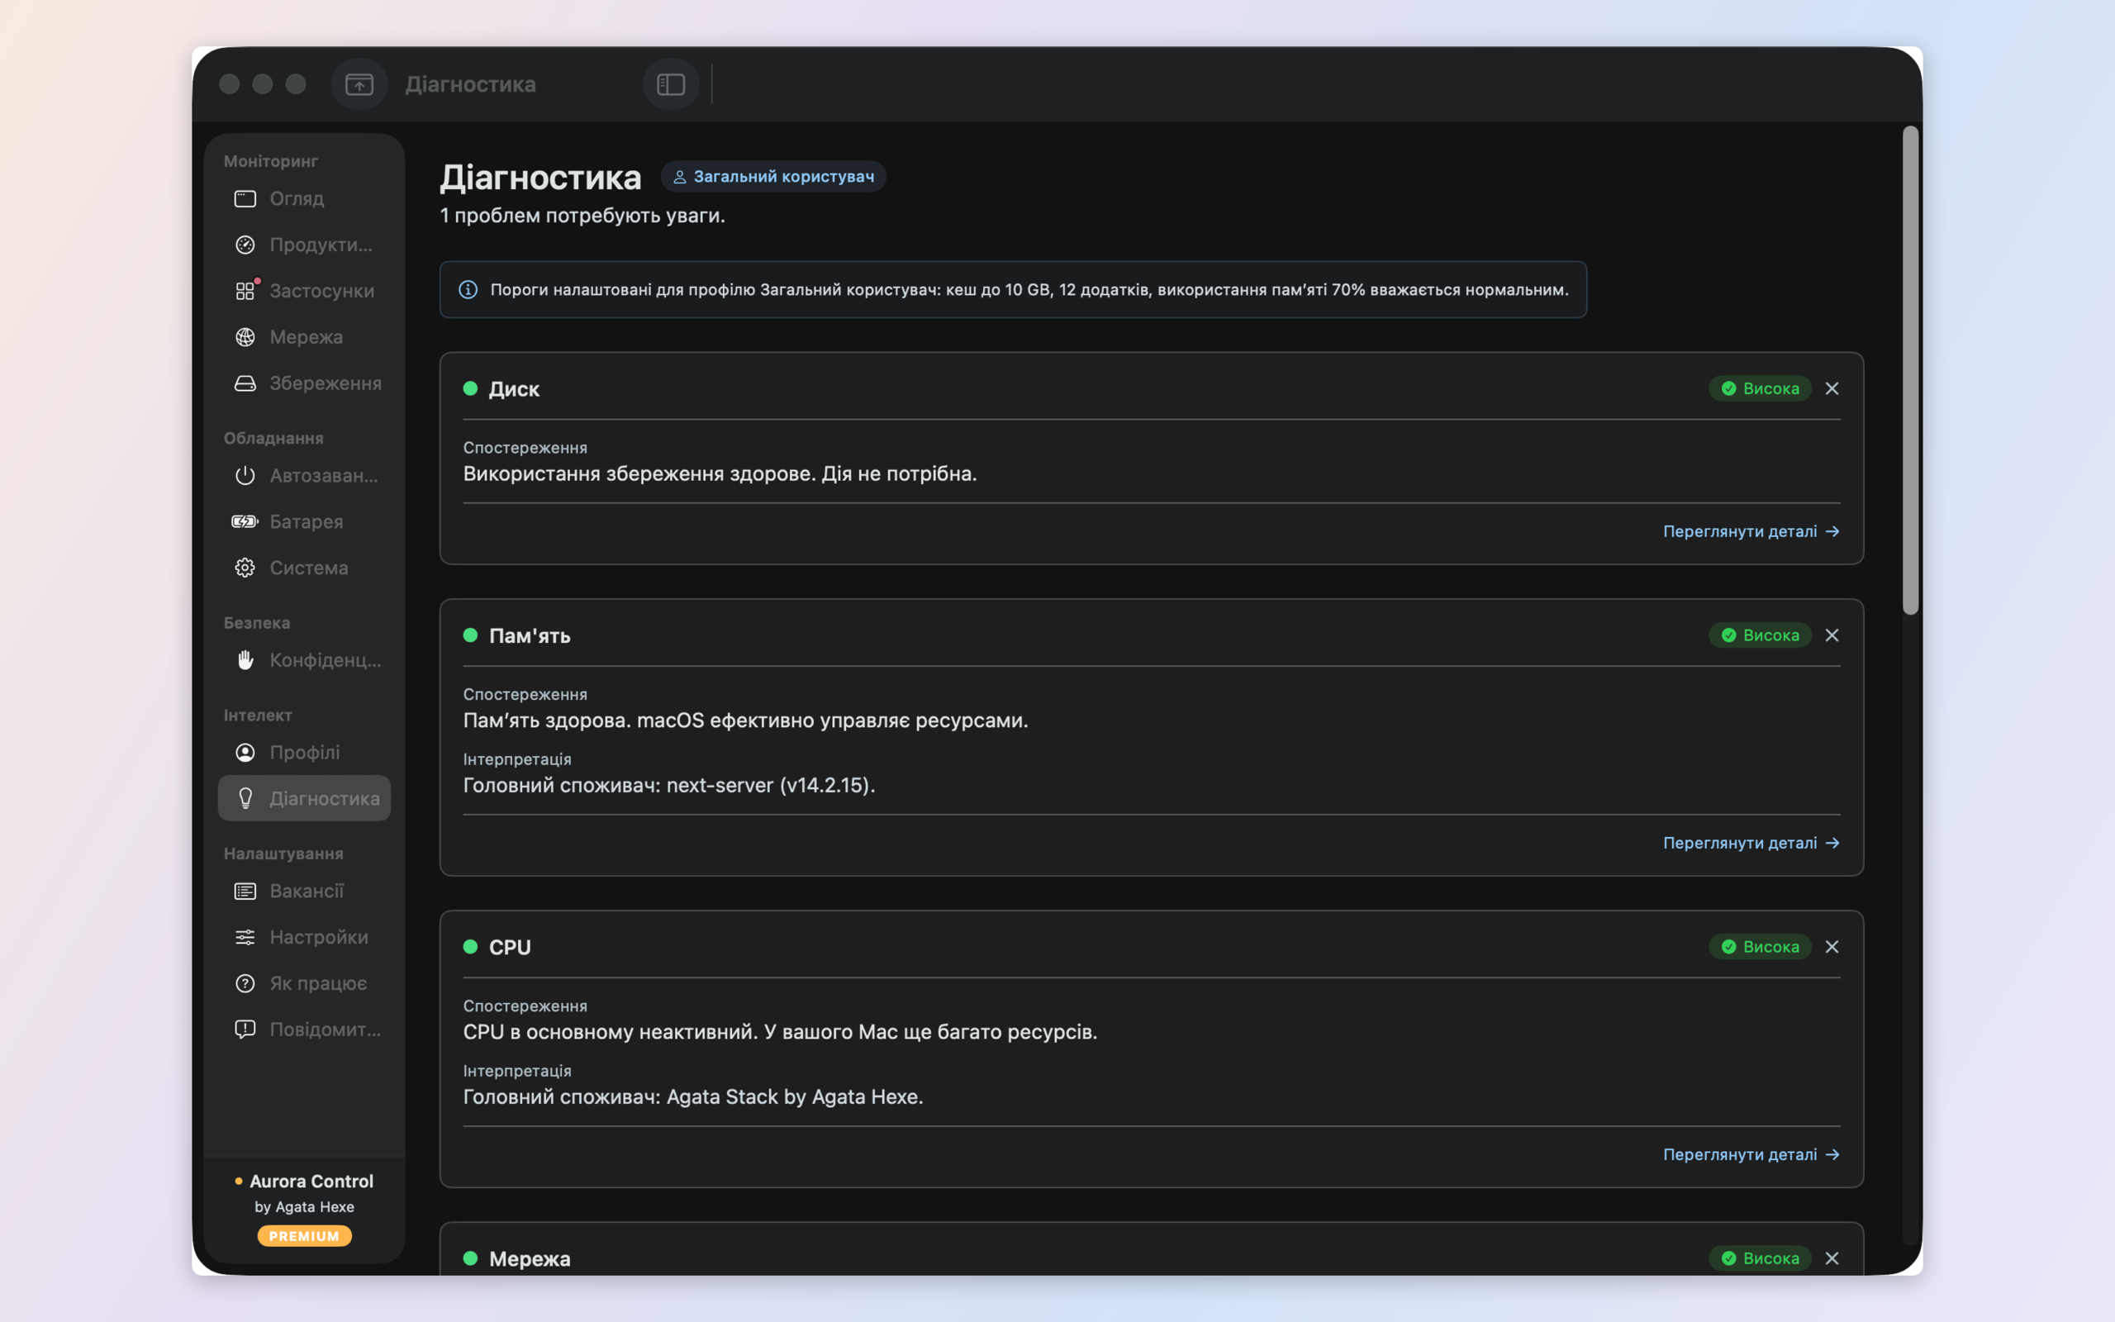Click the Діагностика page heading

coord(540,178)
